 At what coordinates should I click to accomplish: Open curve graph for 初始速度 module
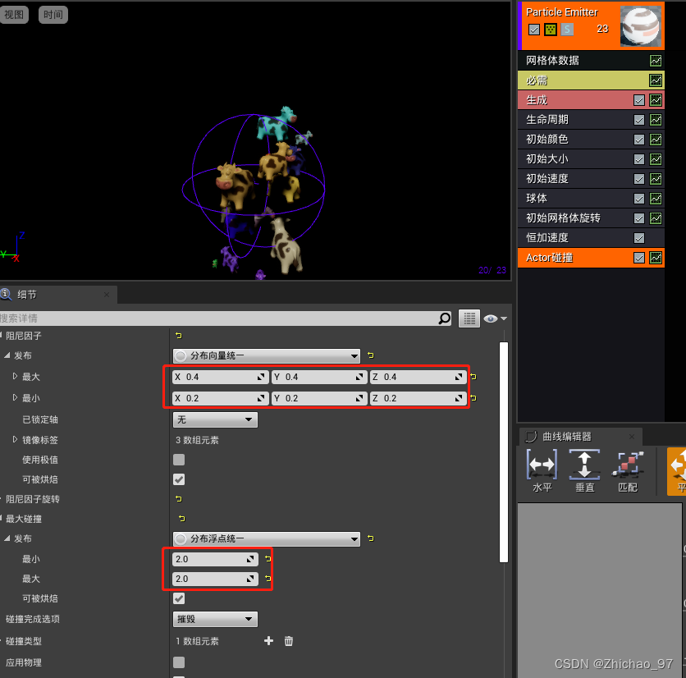click(x=656, y=179)
